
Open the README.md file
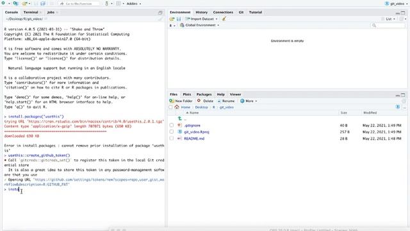[194, 139]
